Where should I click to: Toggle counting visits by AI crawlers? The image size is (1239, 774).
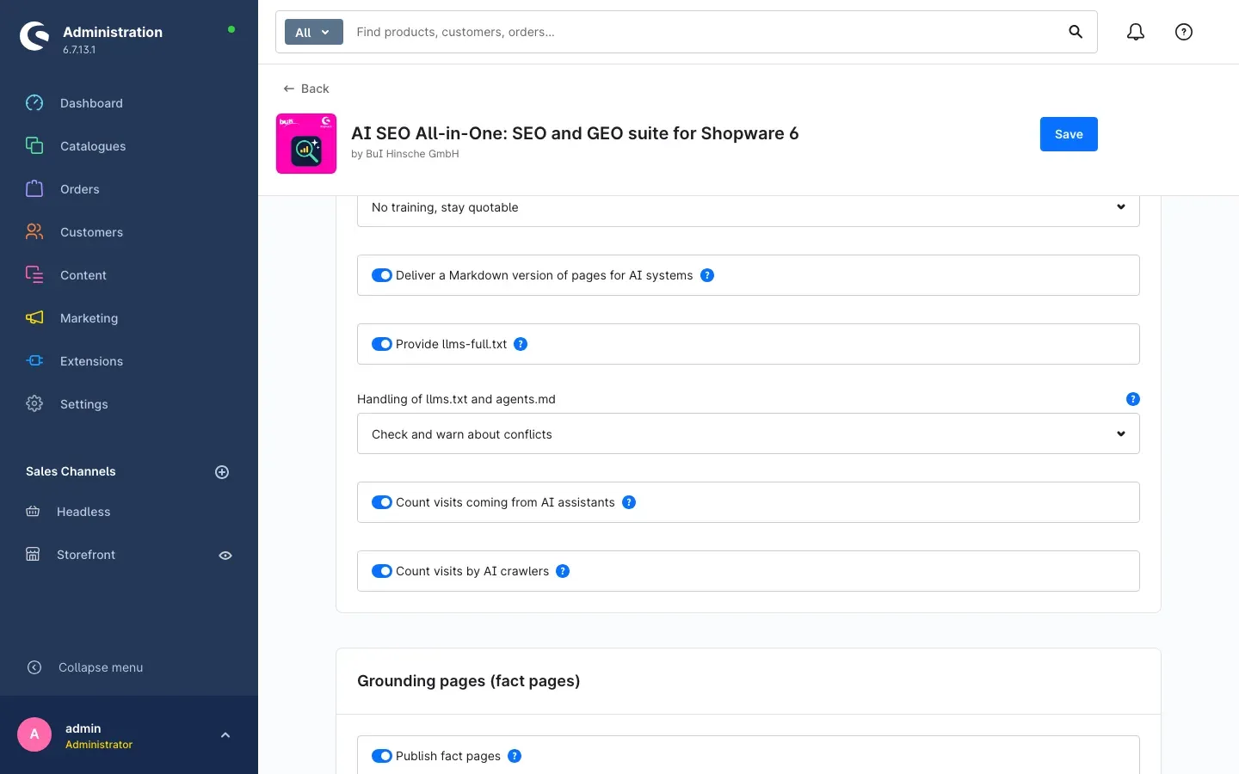382,571
